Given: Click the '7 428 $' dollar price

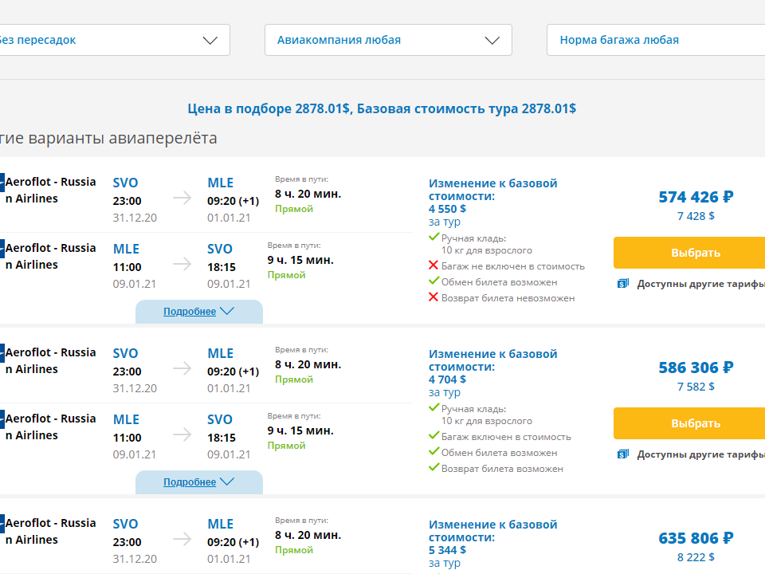Looking at the screenshot, I should [696, 216].
